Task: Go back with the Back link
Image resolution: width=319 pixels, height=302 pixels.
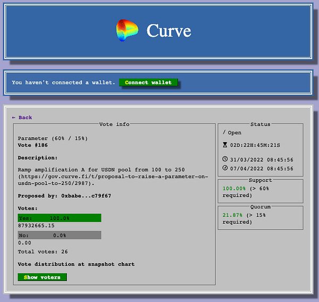Action: pos(22,118)
